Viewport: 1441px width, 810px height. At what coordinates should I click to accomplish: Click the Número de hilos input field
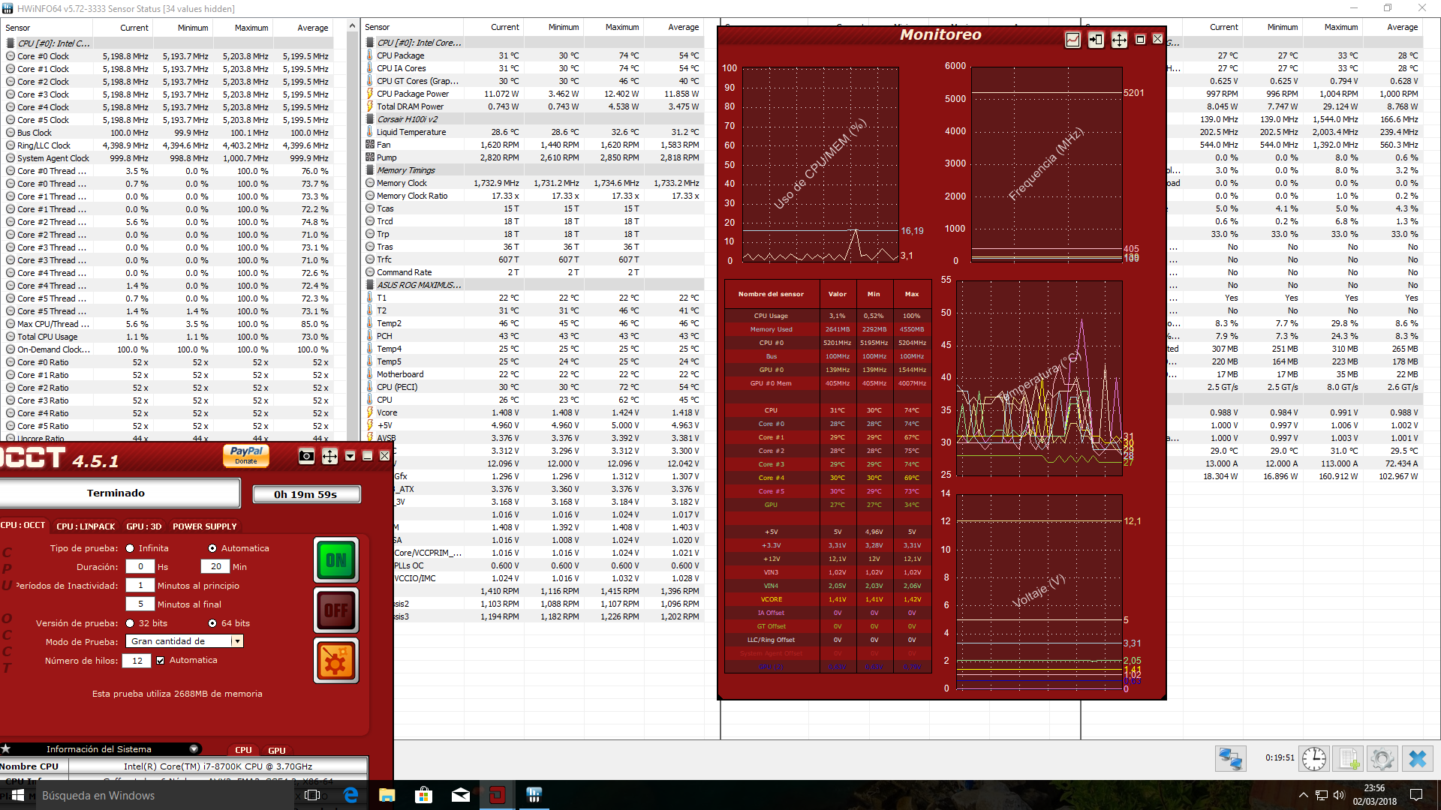pyautogui.click(x=137, y=661)
